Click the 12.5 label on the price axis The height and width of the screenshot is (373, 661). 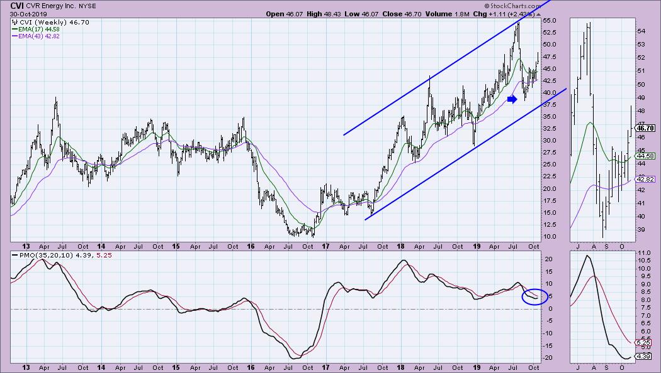tap(550, 225)
